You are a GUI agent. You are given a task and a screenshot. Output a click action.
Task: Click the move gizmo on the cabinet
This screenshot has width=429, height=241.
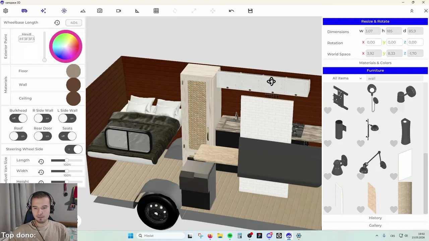coord(271,81)
